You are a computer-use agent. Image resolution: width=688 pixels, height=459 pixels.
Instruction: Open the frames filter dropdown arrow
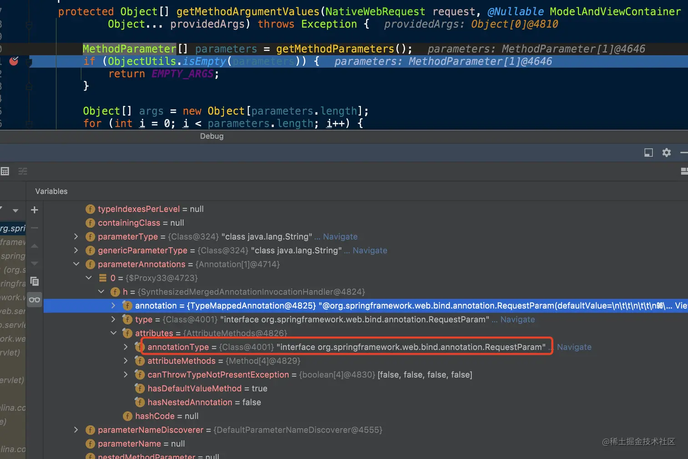[15, 211]
